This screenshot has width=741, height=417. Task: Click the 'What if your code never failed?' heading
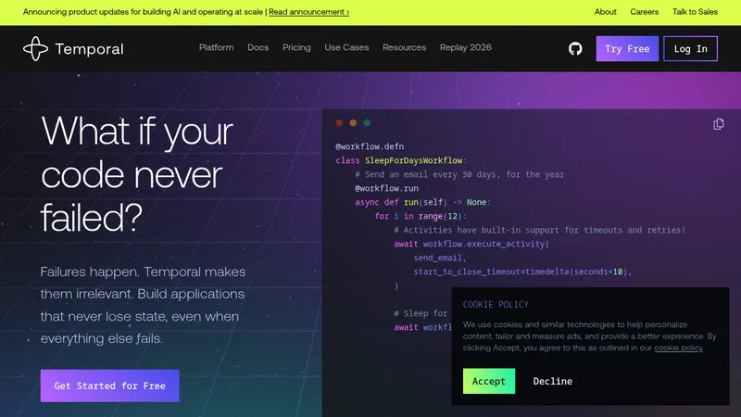(x=137, y=174)
